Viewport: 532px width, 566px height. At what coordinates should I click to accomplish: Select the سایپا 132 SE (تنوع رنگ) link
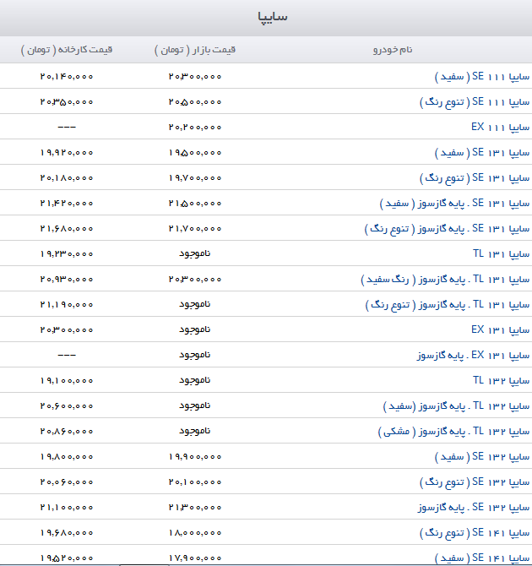tap(475, 482)
